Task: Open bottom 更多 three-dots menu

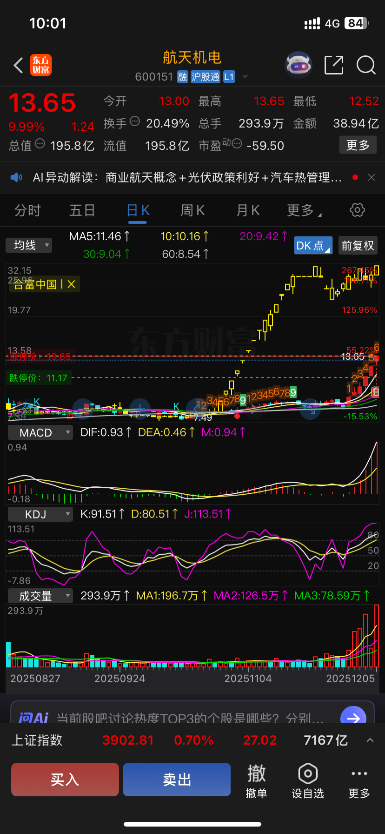Action: [359, 781]
